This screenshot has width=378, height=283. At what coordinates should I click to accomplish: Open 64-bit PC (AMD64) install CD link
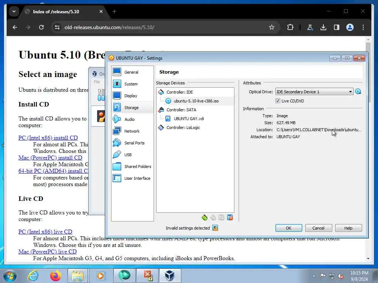54,171
